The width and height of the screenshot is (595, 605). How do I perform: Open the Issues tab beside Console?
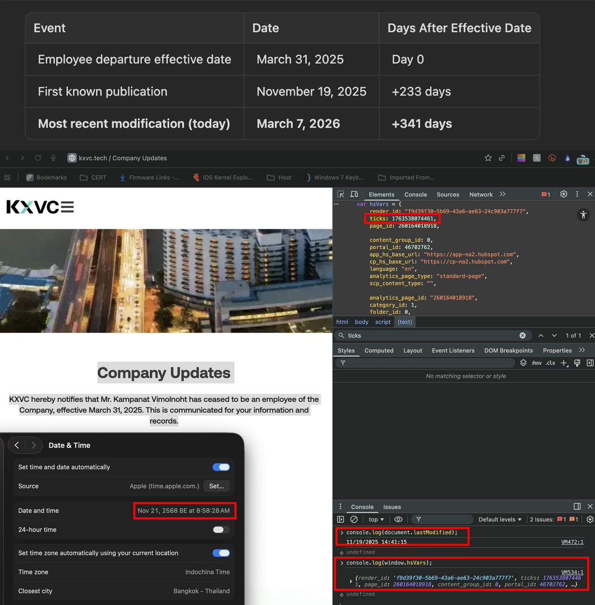tap(392, 507)
